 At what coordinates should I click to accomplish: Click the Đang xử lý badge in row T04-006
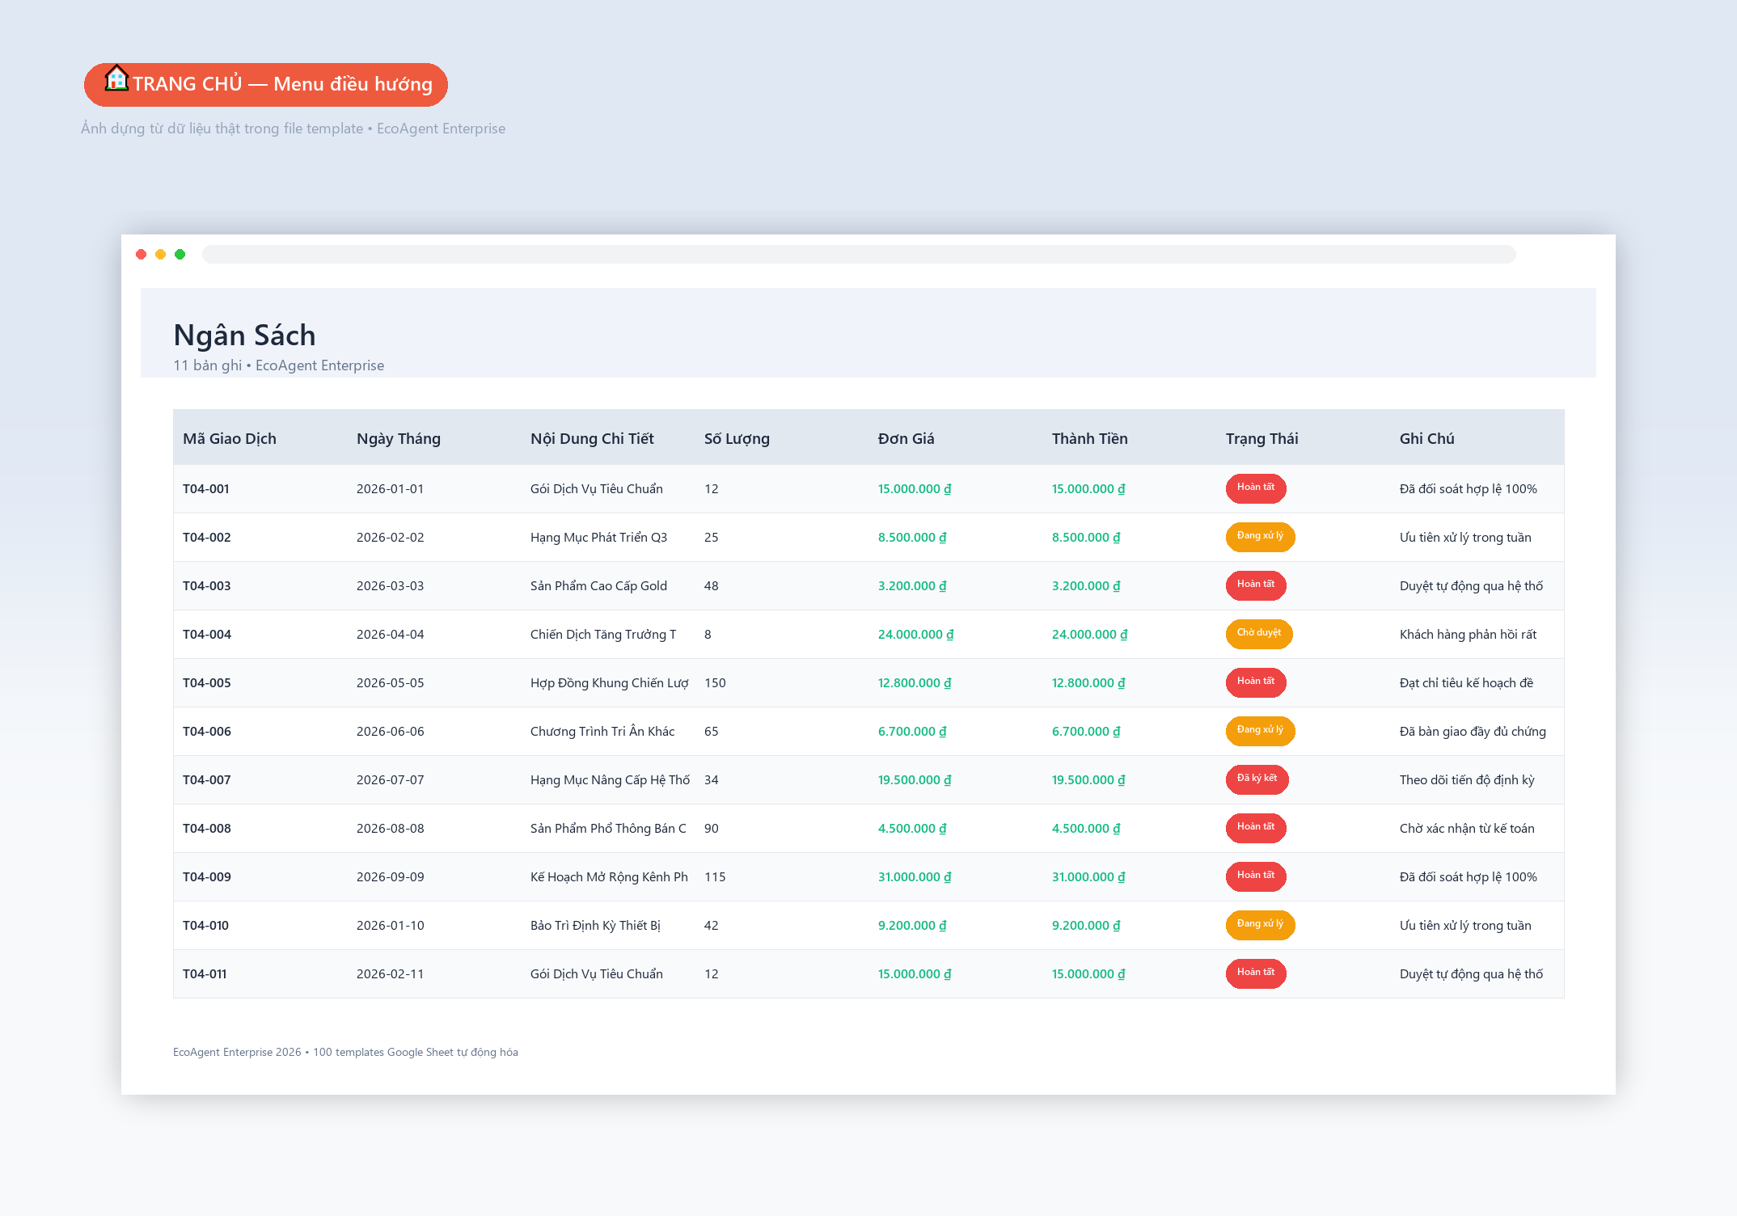(x=1260, y=730)
